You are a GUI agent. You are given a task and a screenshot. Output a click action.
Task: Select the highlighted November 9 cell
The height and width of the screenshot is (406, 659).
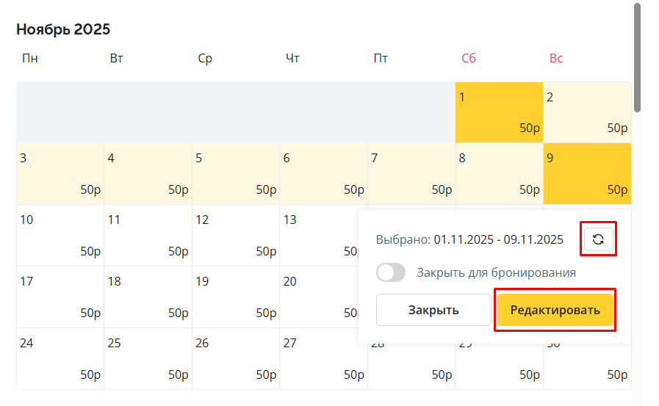point(587,174)
